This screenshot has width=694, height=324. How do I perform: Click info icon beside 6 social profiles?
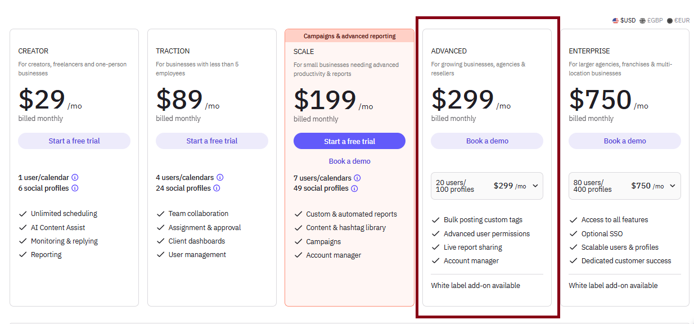click(75, 188)
